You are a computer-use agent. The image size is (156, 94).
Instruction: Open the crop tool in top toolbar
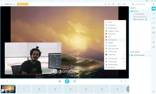coord(105,4)
